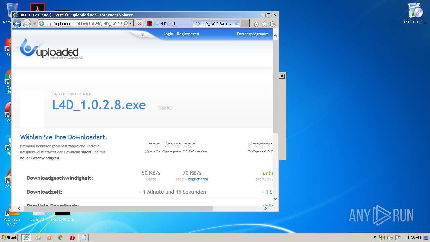Click the Downloadgeschwindigkeit row label
Screen dimensions: 430x242
point(60,178)
